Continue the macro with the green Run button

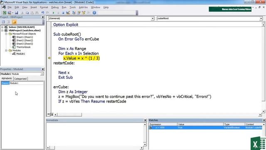53,13
